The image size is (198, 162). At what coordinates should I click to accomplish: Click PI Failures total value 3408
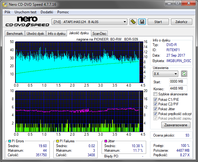click(x=91, y=155)
